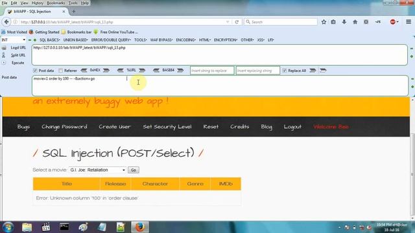Expand OTHER menu in HackBar
The width and height of the screenshot is (415, 233).
click(x=247, y=40)
